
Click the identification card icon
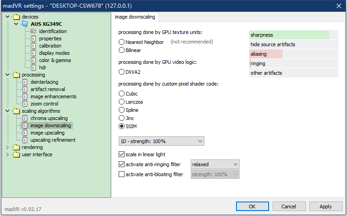[33, 31]
